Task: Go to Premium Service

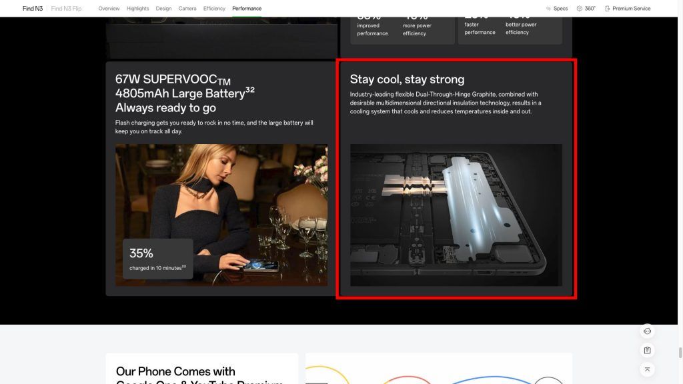Action: point(628,9)
